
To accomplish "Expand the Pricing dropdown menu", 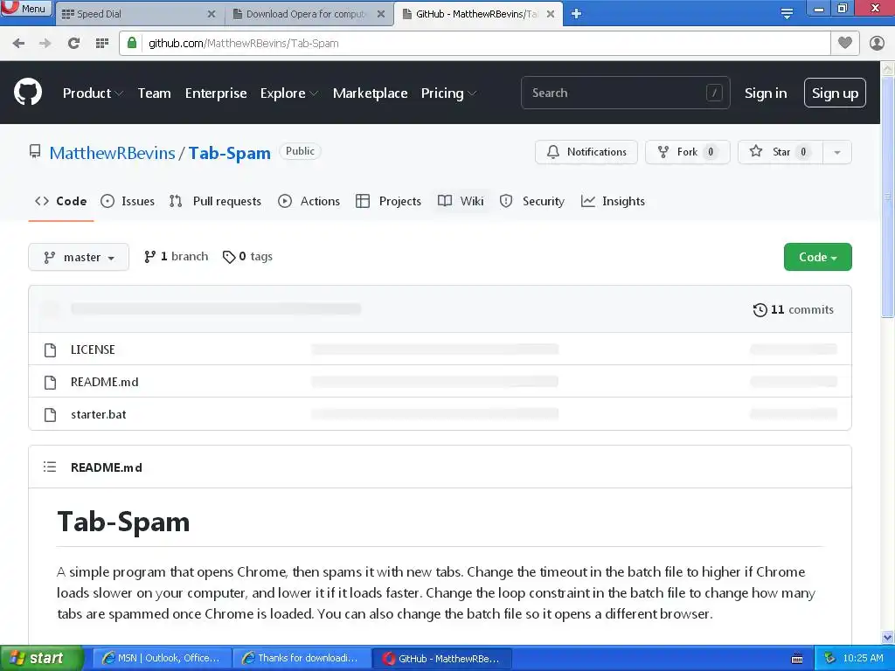I will click(448, 93).
